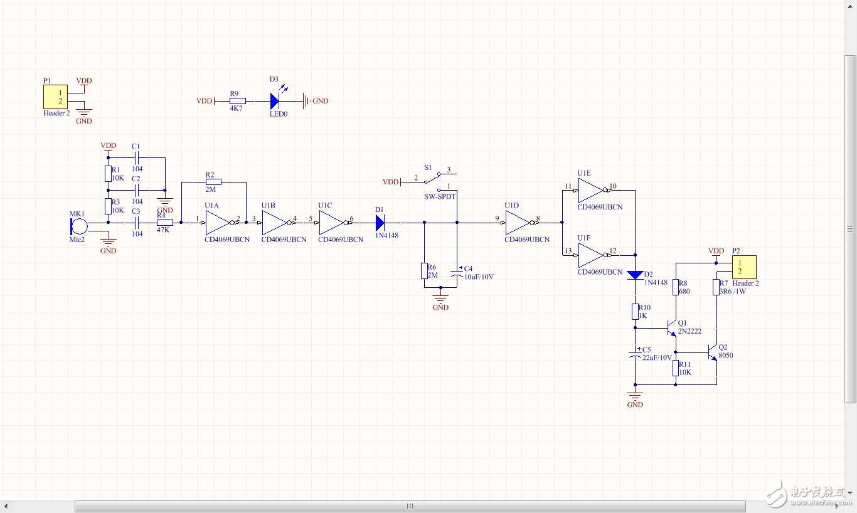This screenshot has height=513, width=857.
Task: Select capacitor C3
Action: [x=137, y=222]
